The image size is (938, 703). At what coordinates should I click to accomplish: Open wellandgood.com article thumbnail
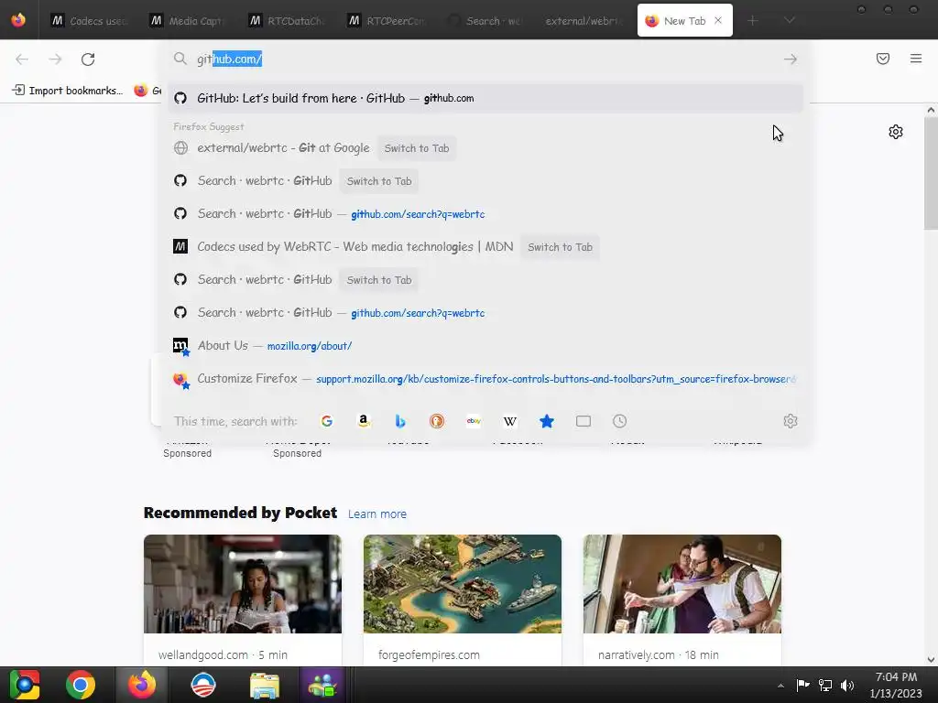click(x=242, y=584)
